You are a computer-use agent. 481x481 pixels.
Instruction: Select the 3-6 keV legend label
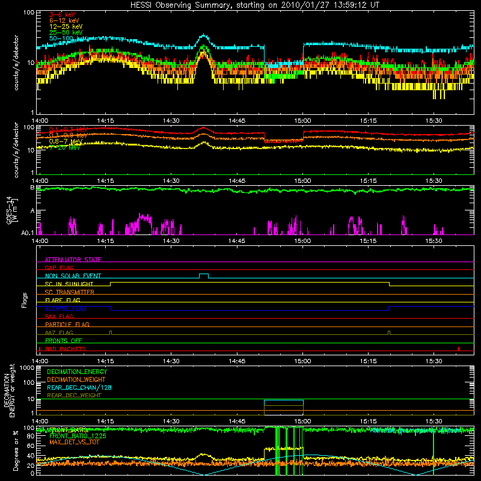tap(63, 14)
